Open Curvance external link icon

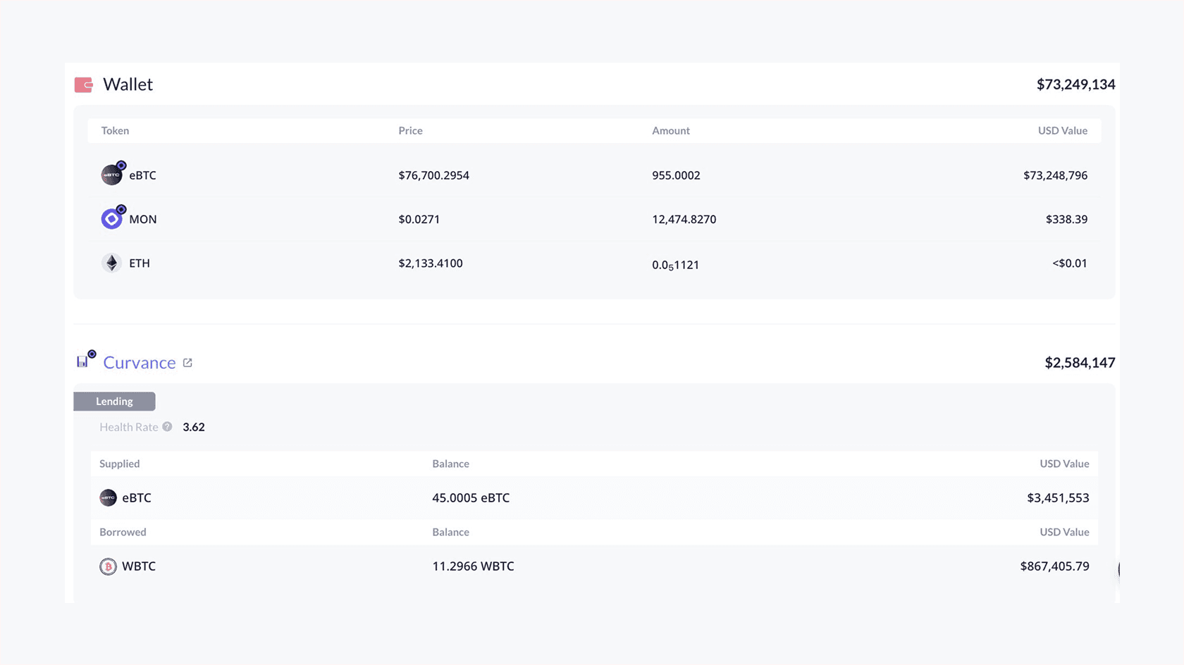tap(187, 363)
